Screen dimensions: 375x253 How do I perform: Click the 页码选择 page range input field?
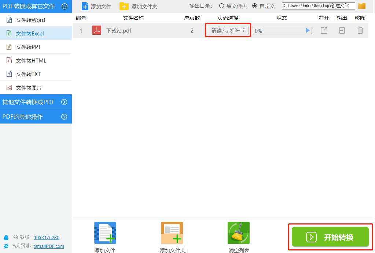click(x=228, y=30)
